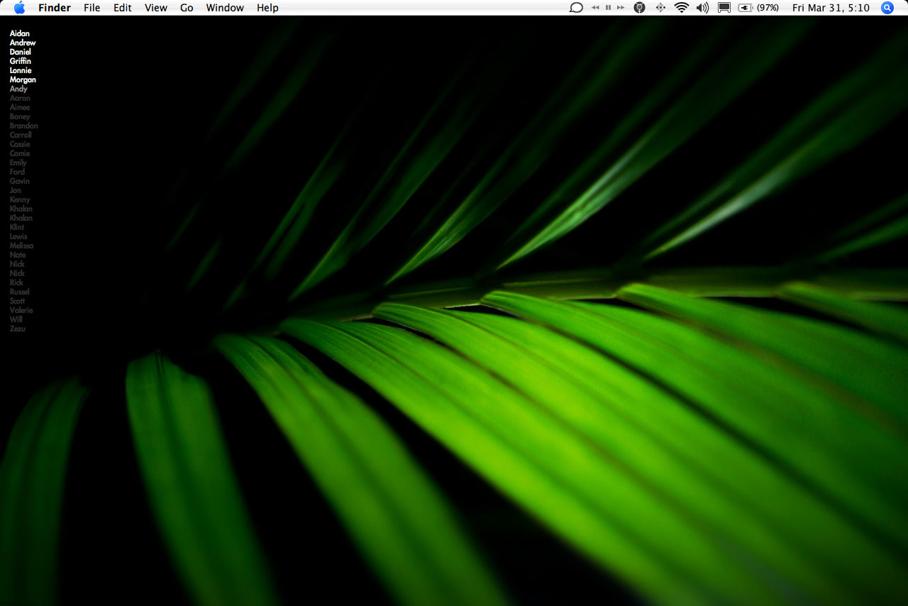Click offline buddy Melissa in the list
The image size is (908, 606).
point(21,246)
